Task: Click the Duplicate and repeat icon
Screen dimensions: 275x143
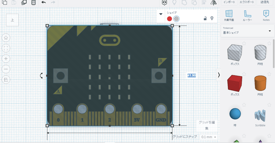Action: pyautogui.click(x=24, y=2)
